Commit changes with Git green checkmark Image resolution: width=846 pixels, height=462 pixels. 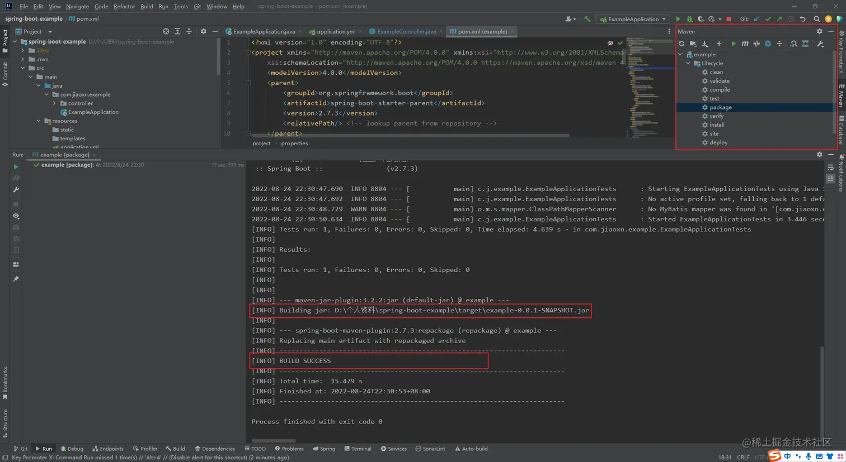pyautogui.click(x=768, y=19)
